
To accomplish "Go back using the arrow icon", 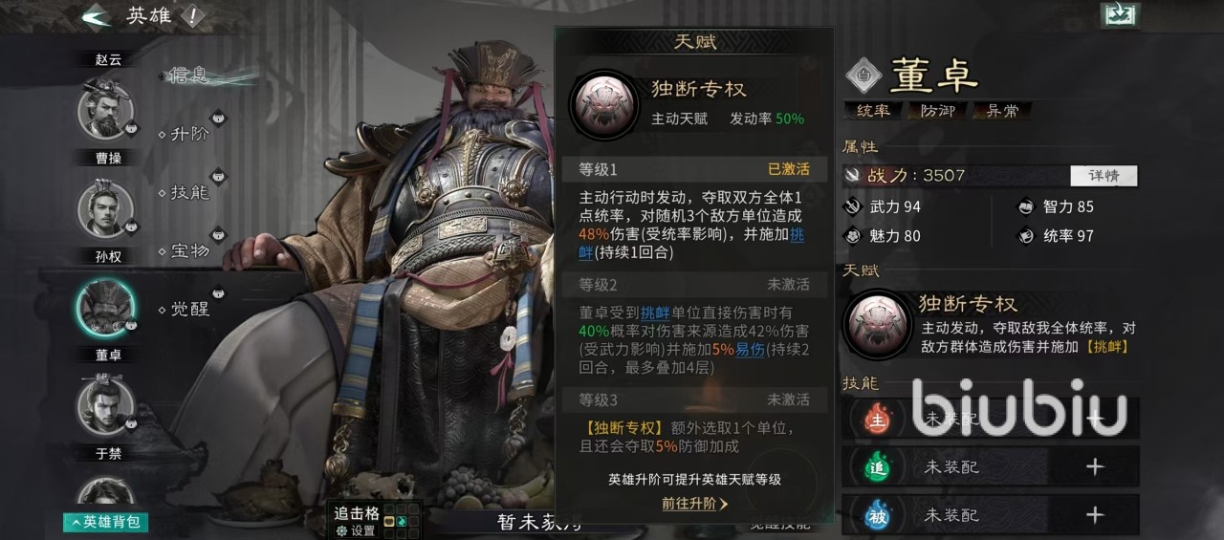I will (x=96, y=15).
